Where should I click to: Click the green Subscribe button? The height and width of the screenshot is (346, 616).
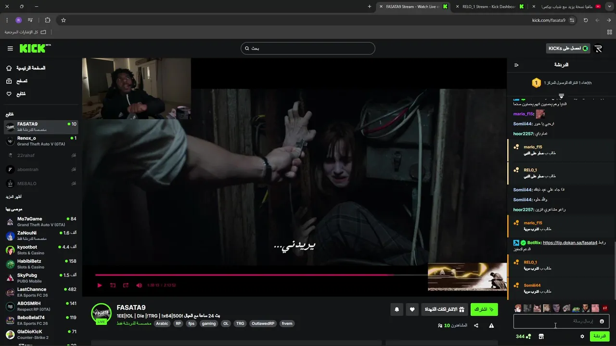(x=484, y=309)
